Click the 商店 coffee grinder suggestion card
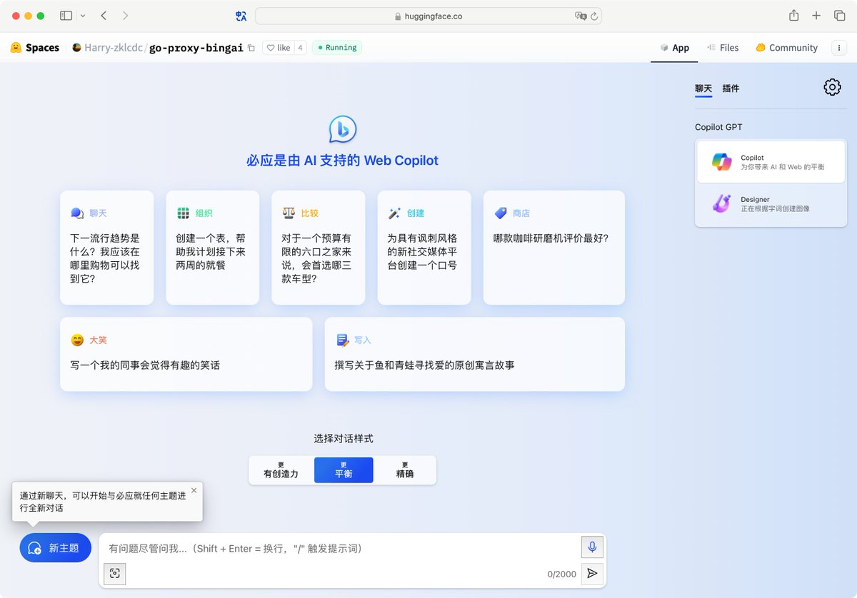This screenshot has width=857, height=598. click(553, 248)
